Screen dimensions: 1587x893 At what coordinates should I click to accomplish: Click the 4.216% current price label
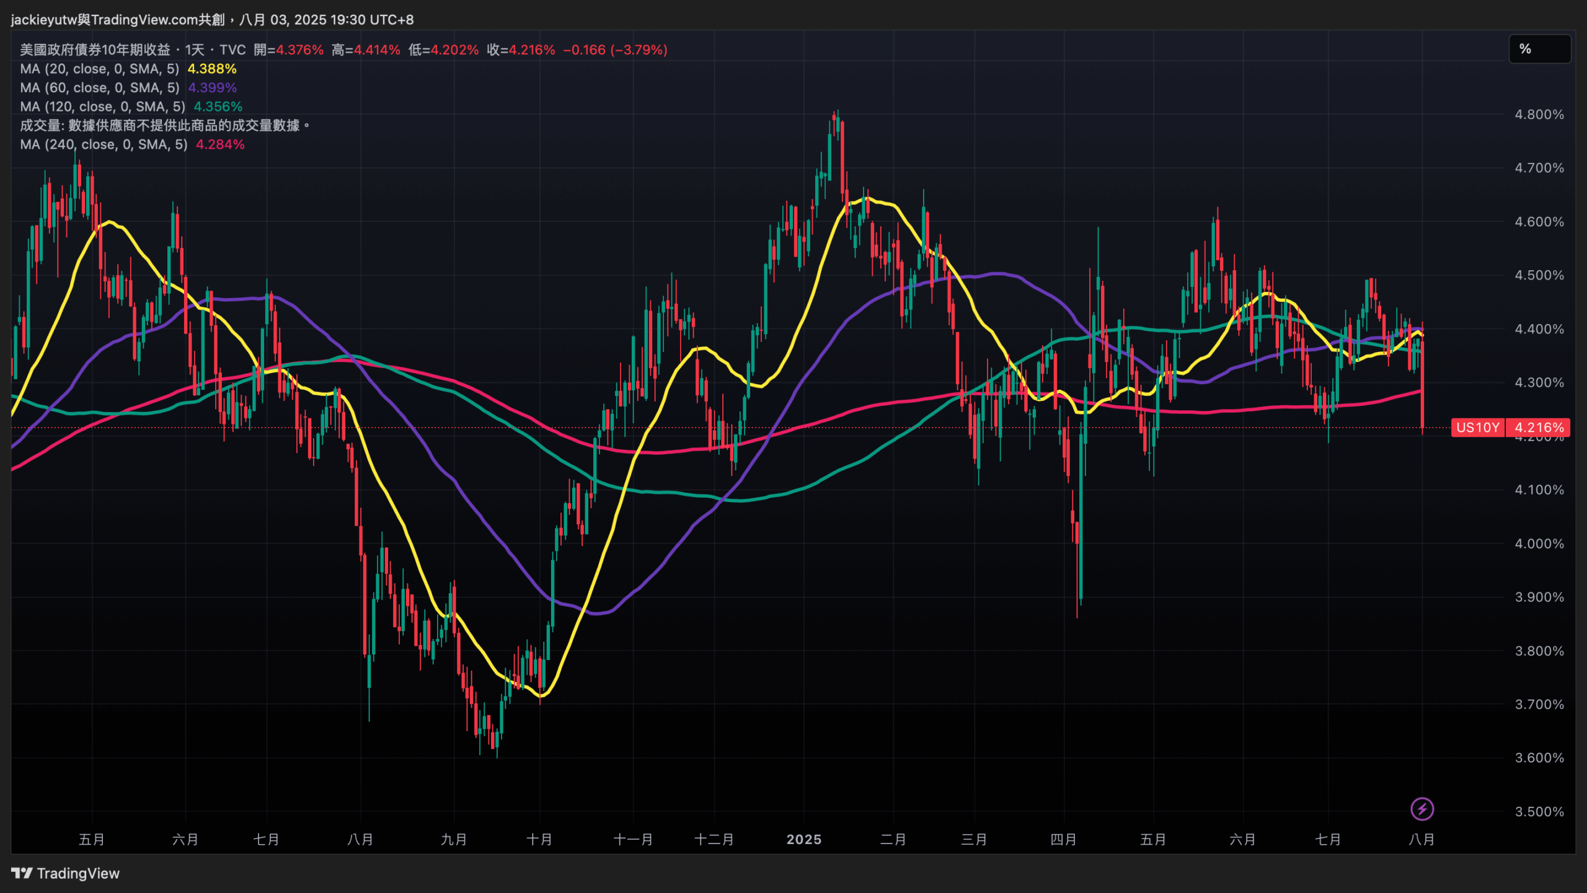(x=1539, y=428)
